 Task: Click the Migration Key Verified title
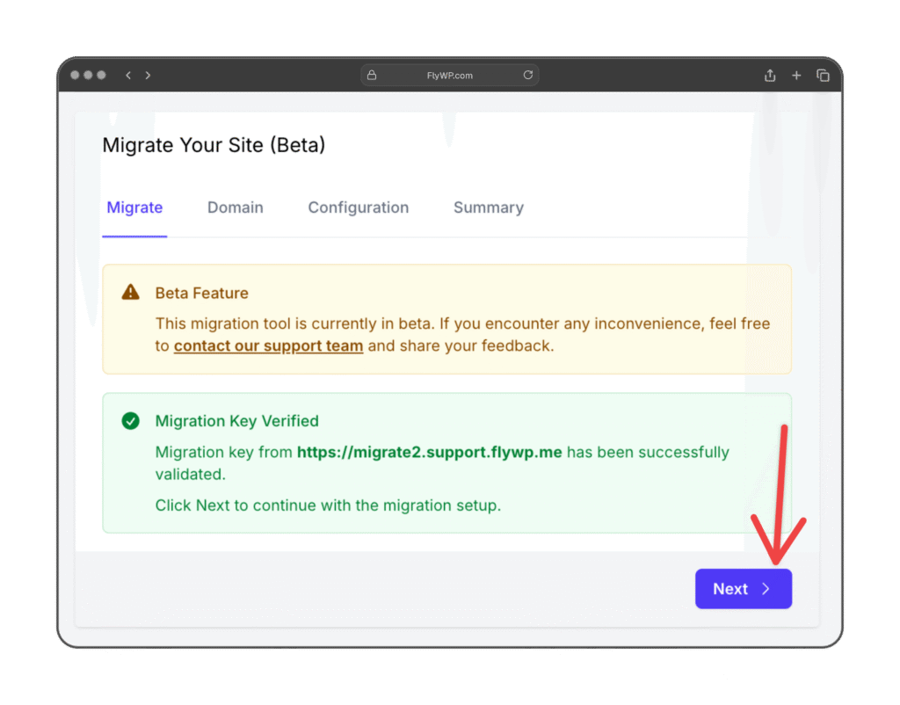237,421
